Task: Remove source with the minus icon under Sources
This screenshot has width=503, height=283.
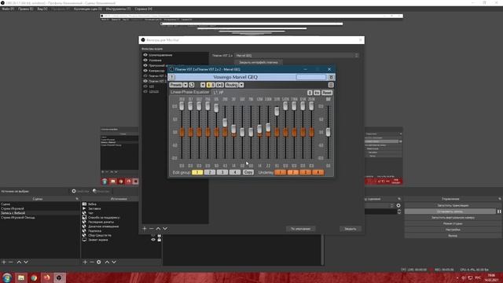Action: (92, 262)
